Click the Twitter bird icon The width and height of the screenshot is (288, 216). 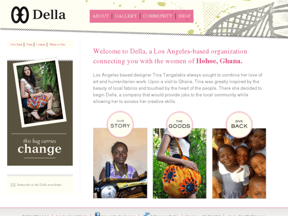coord(147,214)
